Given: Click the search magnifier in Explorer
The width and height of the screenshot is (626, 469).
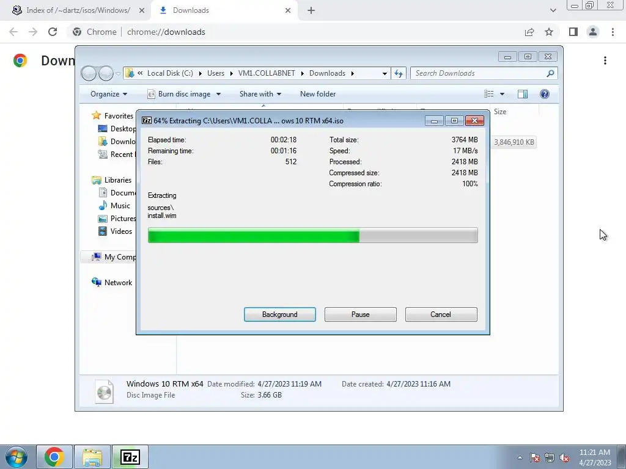Looking at the screenshot, I should pos(550,73).
